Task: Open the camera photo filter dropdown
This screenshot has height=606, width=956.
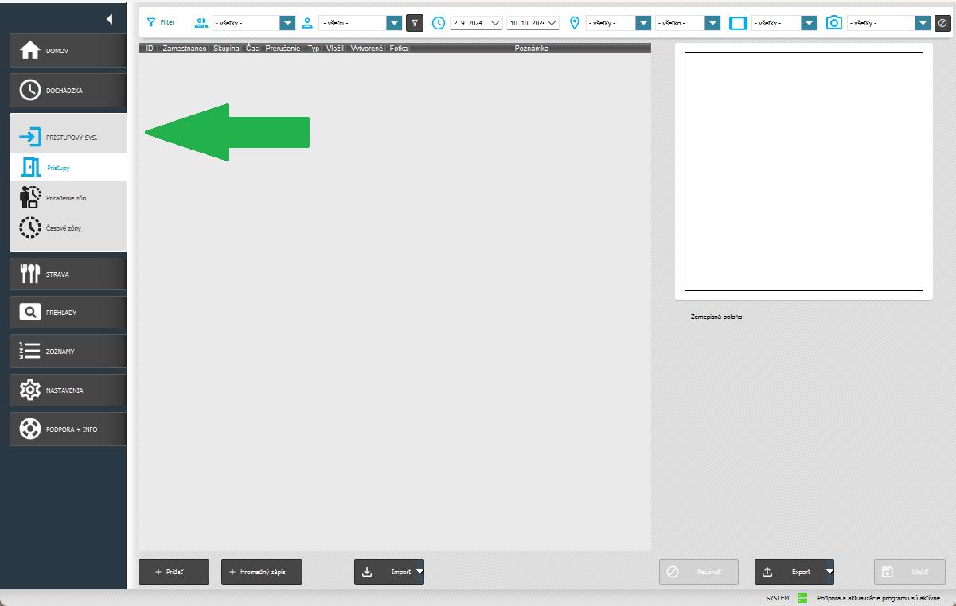Action: click(x=922, y=23)
